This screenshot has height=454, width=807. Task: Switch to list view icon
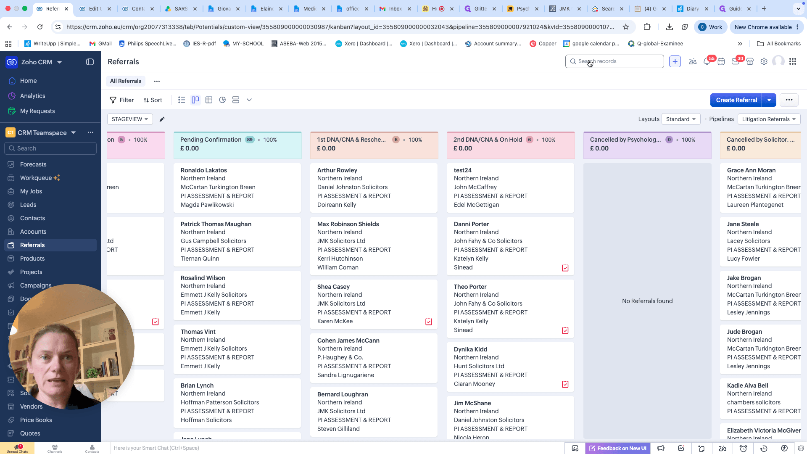click(x=182, y=100)
